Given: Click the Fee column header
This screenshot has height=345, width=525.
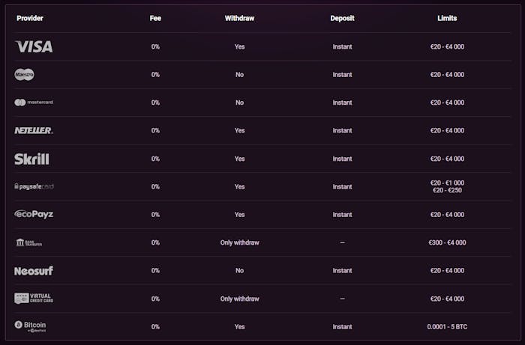Looking at the screenshot, I should (x=155, y=18).
